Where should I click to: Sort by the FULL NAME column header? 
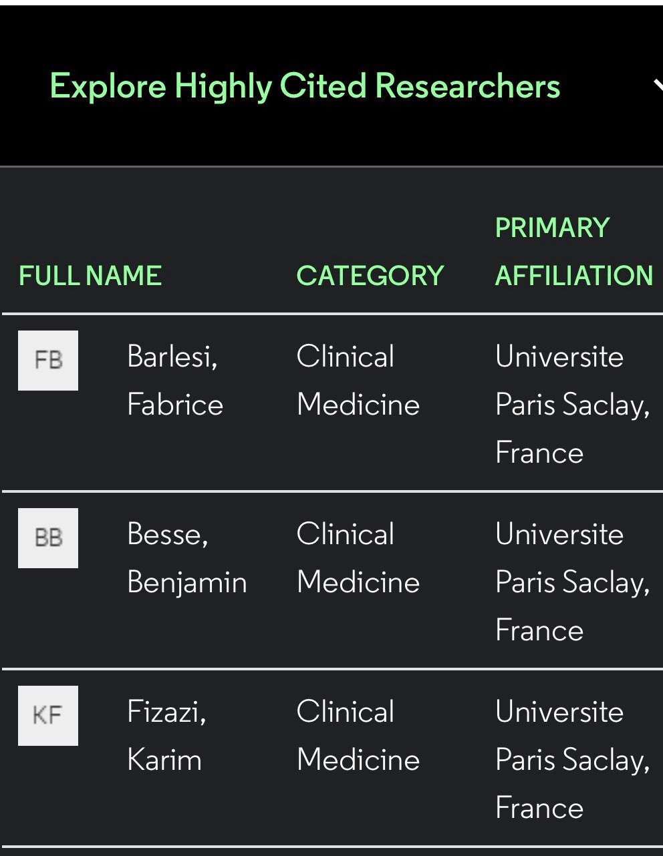point(90,276)
